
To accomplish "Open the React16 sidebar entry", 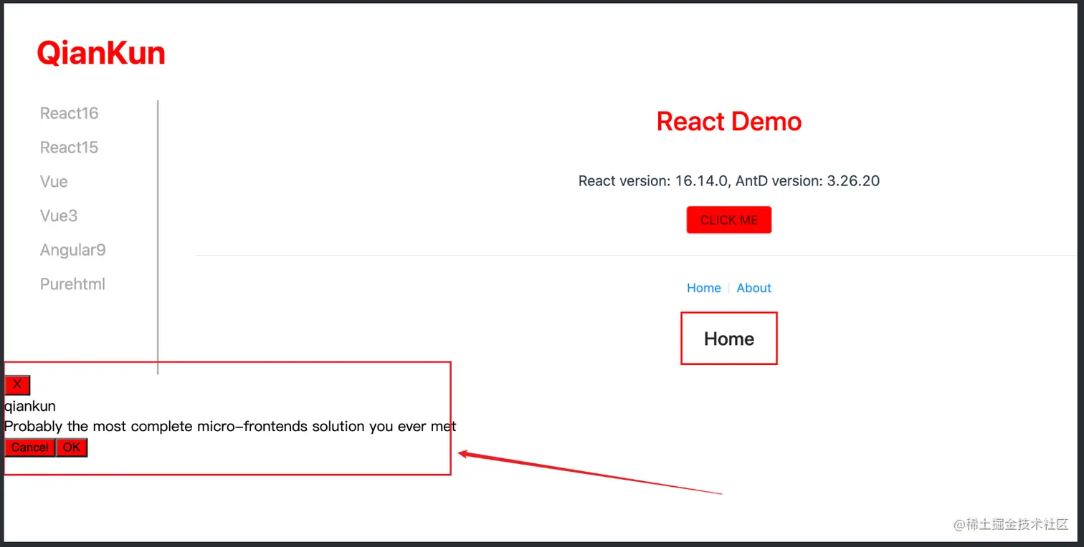I will (x=70, y=113).
